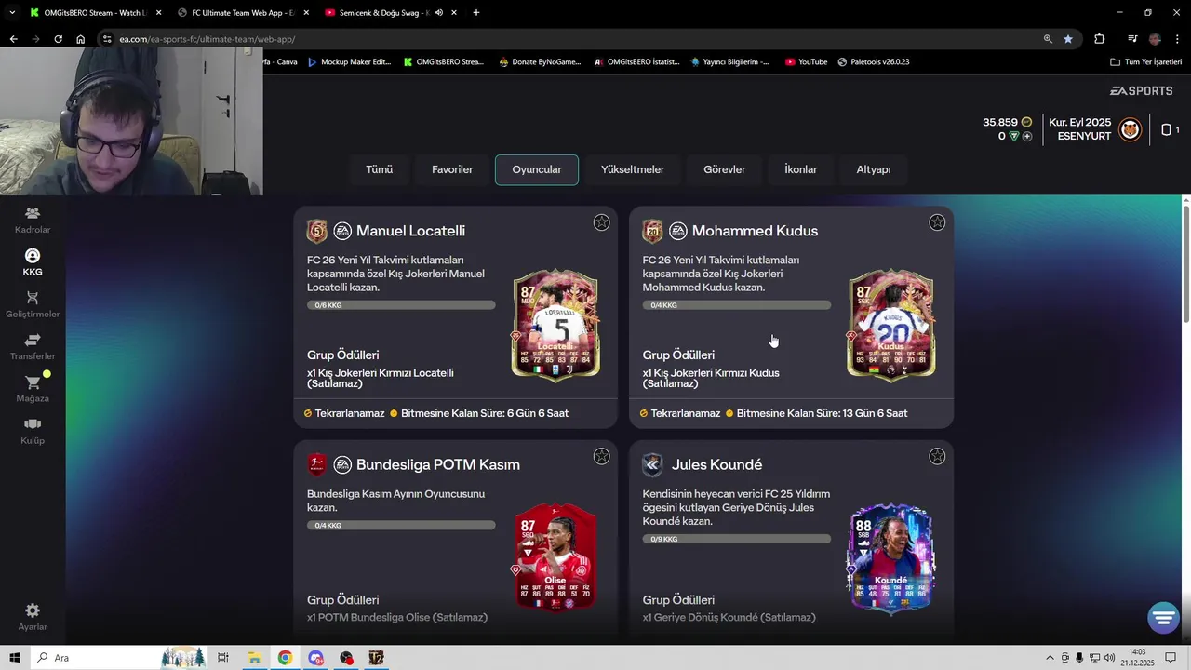This screenshot has height=670, width=1191.
Task: Open the Görevler tab
Action: [x=725, y=169]
